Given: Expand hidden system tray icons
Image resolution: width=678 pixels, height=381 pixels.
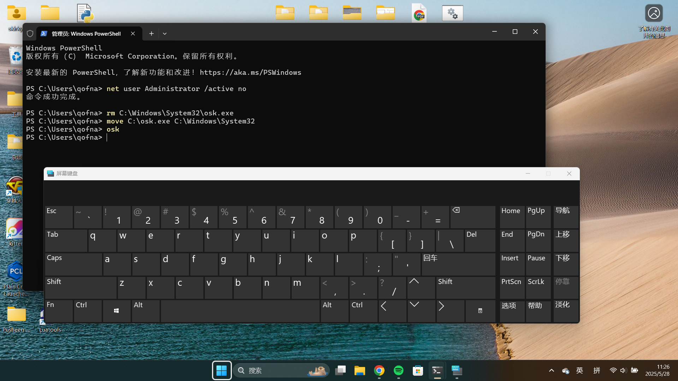Looking at the screenshot, I should [552, 370].
